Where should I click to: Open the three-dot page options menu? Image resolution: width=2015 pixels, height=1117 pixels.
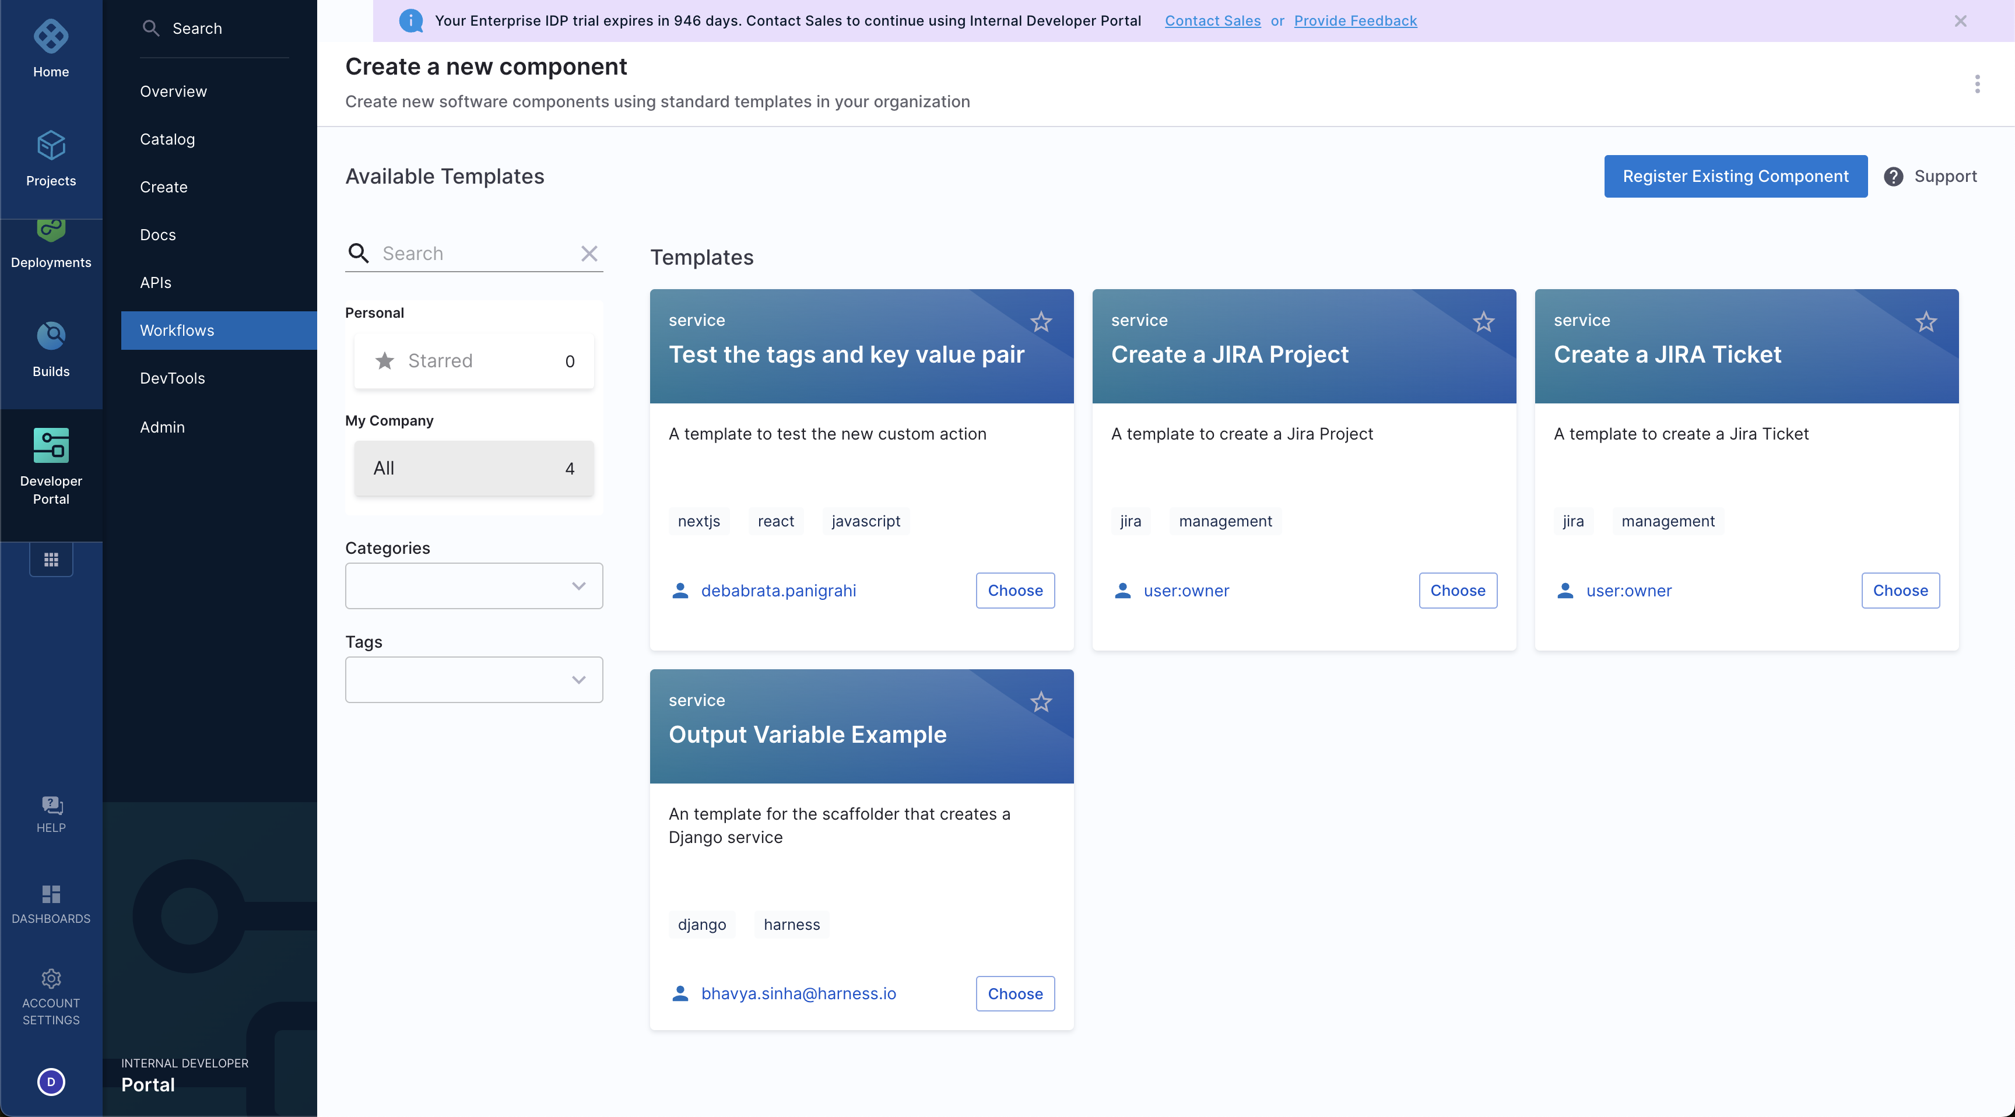[1977, 84]
